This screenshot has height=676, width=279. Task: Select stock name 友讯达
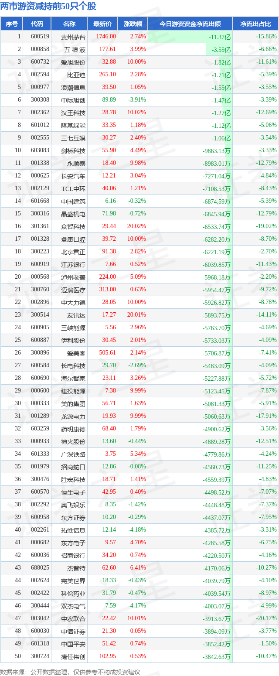pos(76,315)
